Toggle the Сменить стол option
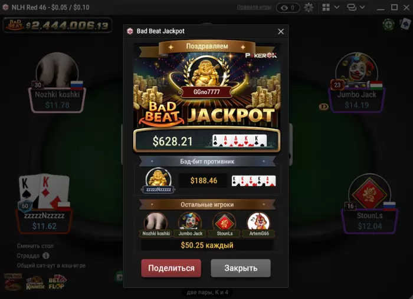This screenshot has width=413, height=299. (x=35, y=245)
